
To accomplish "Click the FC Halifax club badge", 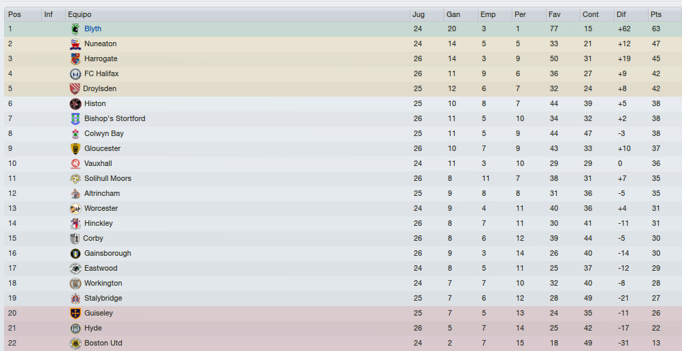I will click(76, 74).
